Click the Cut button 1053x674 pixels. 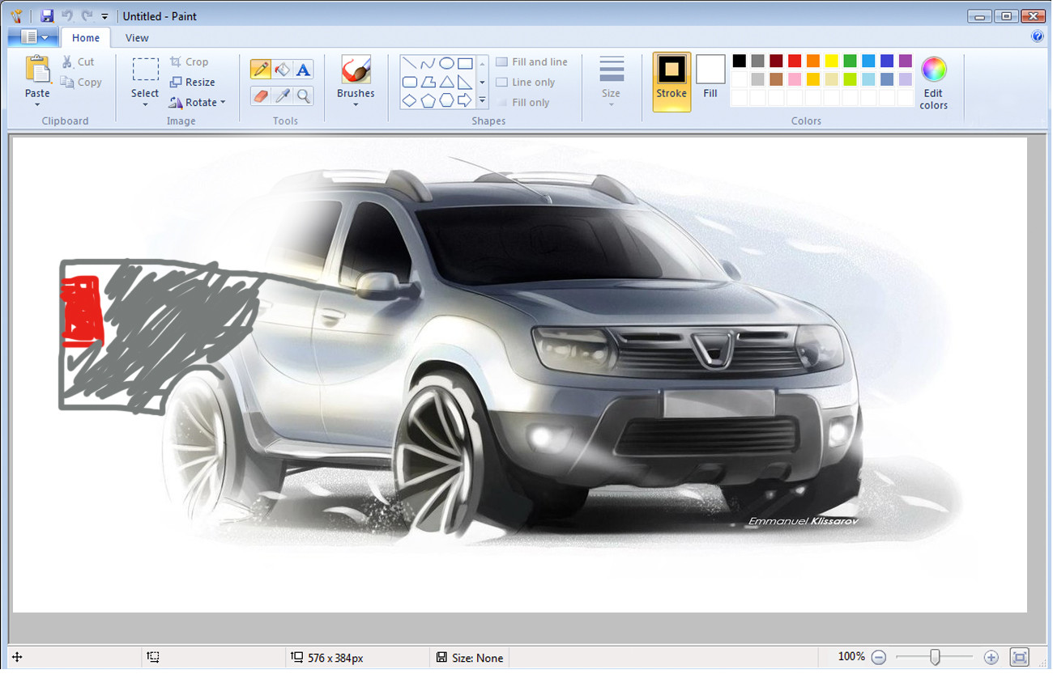78,61
